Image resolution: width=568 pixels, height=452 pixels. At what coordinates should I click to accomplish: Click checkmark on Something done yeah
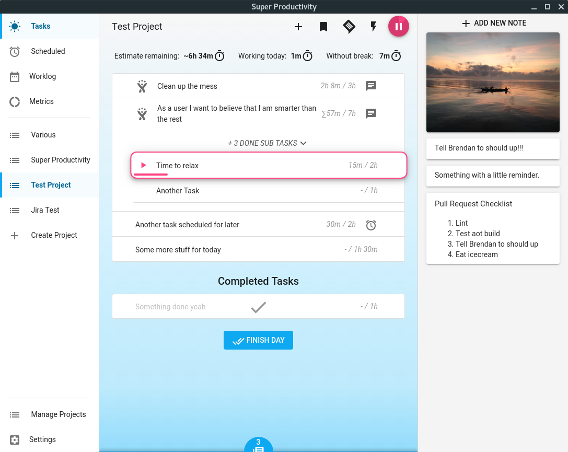click(x=258, y=307)
